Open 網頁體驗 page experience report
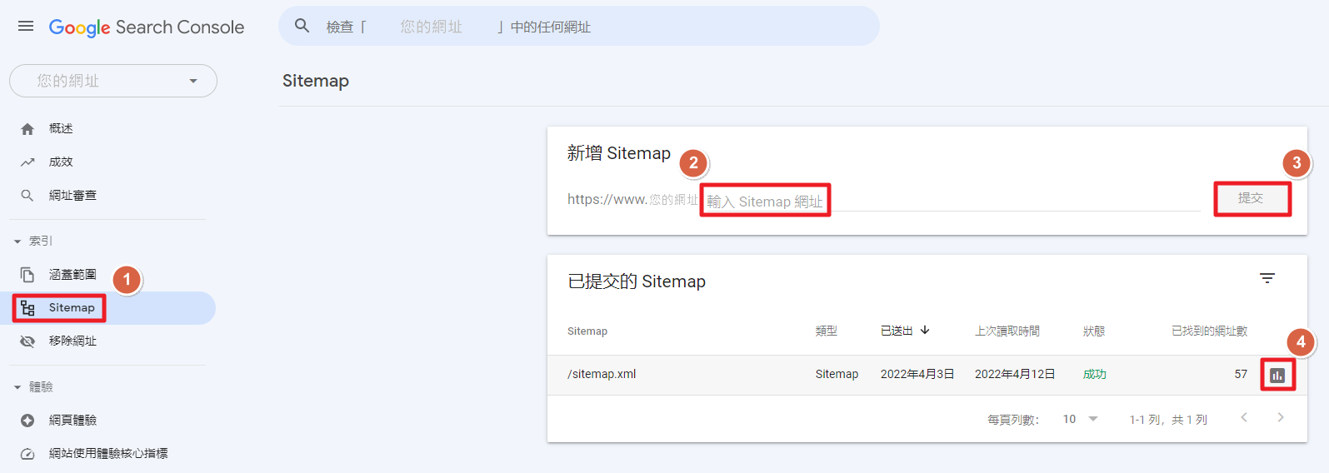The image size is (1329, 473). (x=72, y=420)
